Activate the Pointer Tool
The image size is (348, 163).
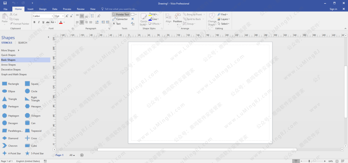121,14
